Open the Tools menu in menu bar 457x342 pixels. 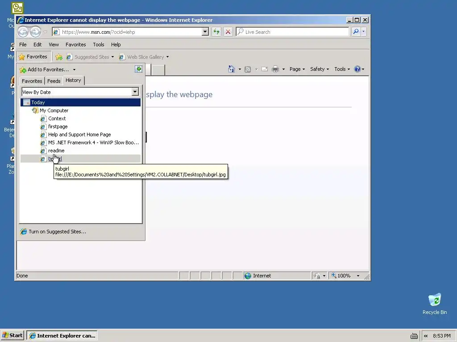point(99,45)
